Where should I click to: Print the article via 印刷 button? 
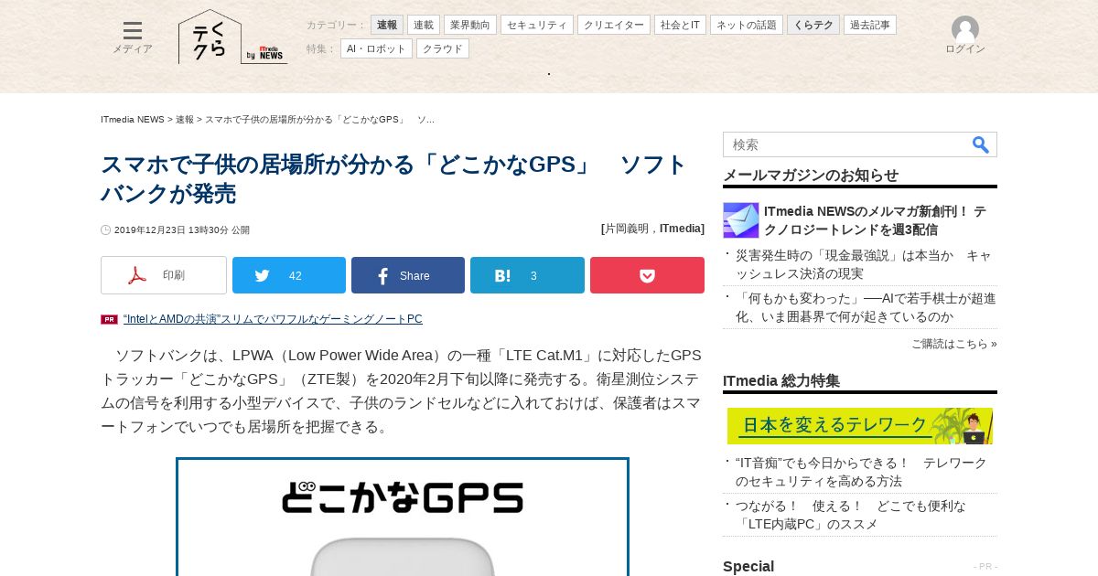point(164,275)
